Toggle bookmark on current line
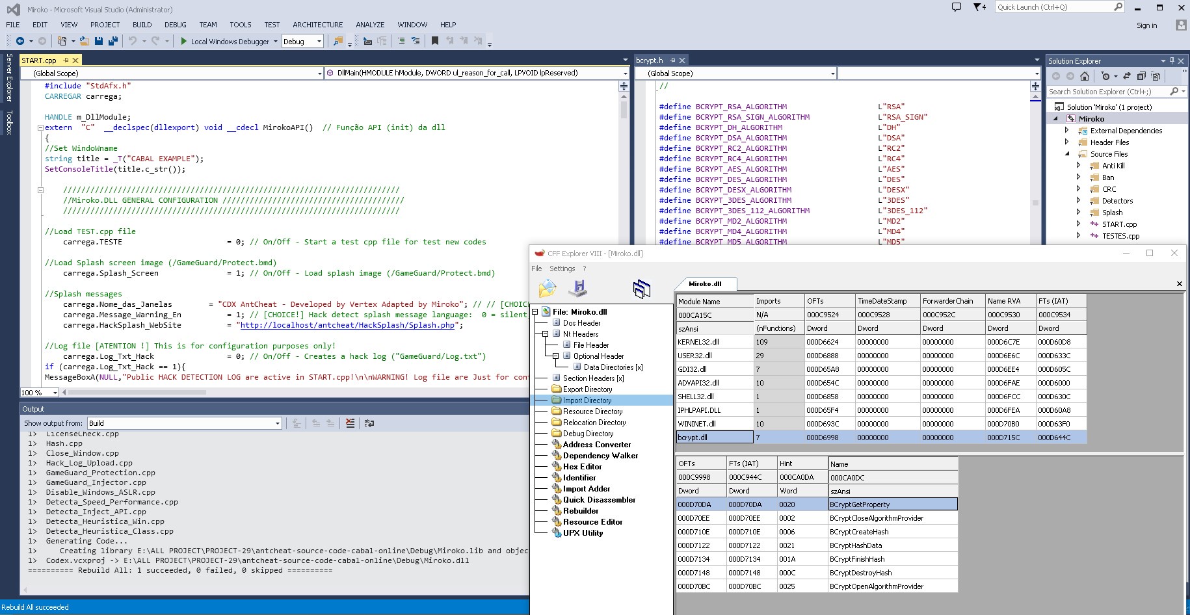 click(435, 41)
